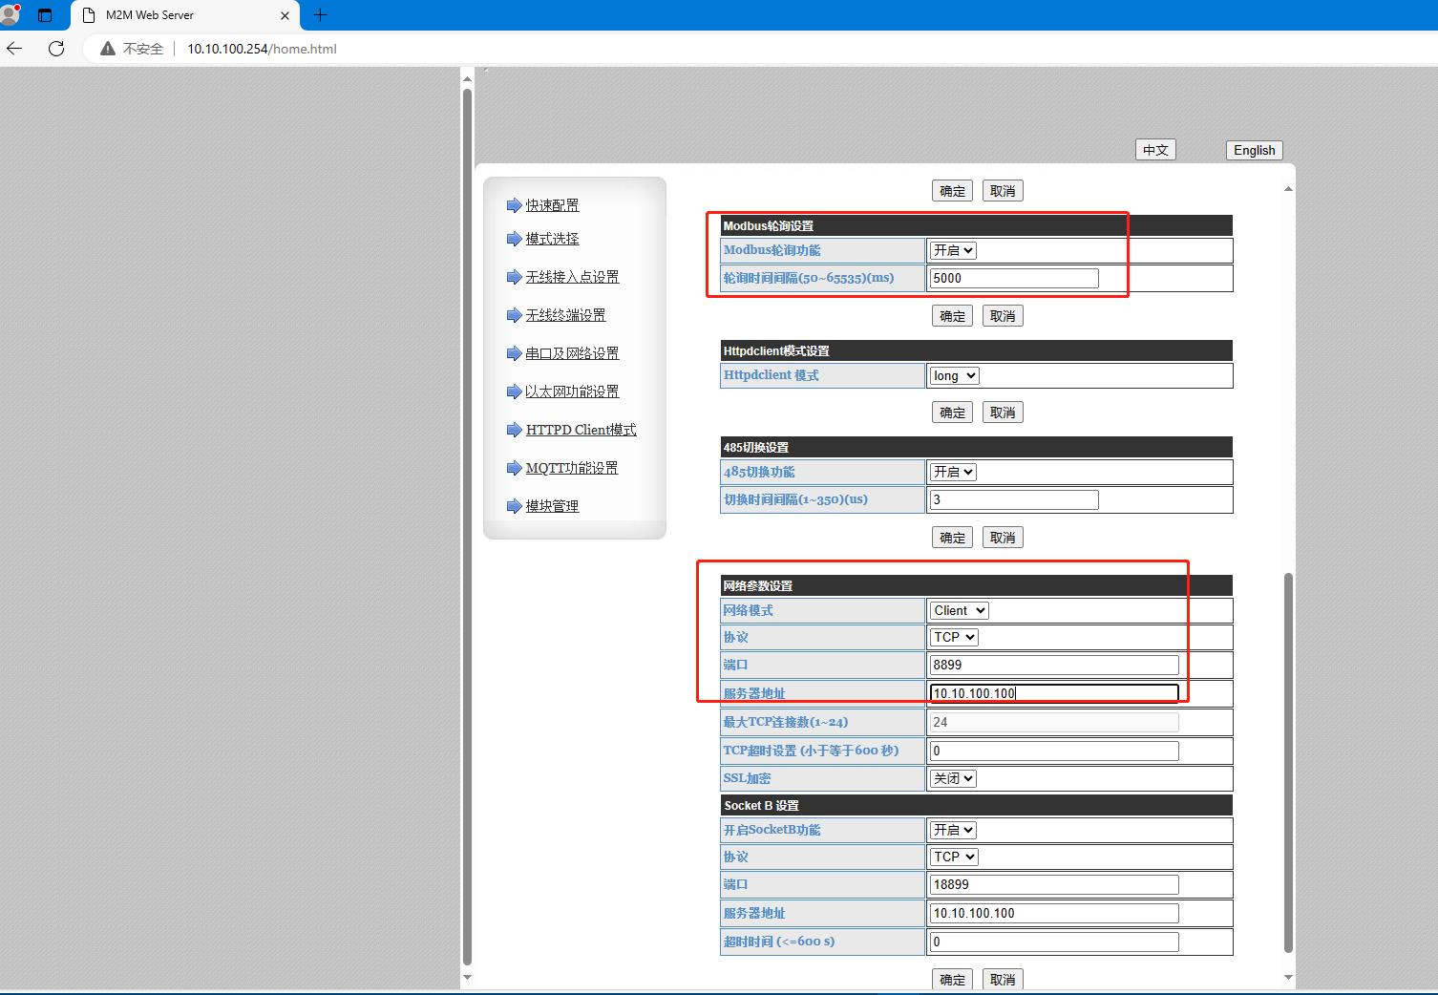Open a new browser tab with the plus icon
Screen dimensions: 1438x995
[320, 15]
